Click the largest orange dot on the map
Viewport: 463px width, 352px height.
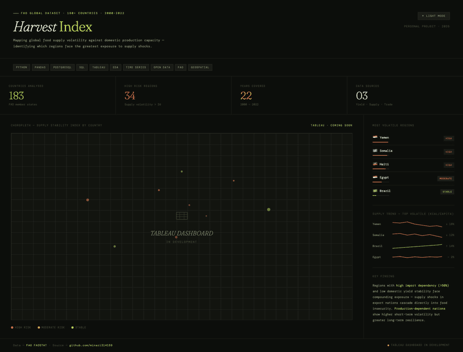[88, 200]
